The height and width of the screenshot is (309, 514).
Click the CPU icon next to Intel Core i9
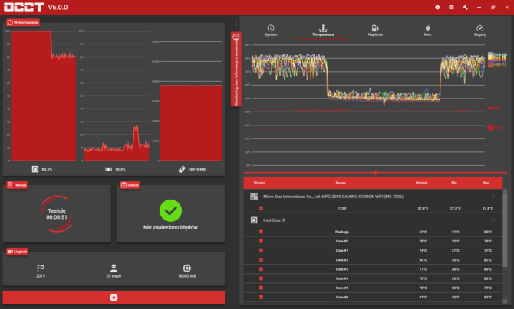(x=254, y=220)
